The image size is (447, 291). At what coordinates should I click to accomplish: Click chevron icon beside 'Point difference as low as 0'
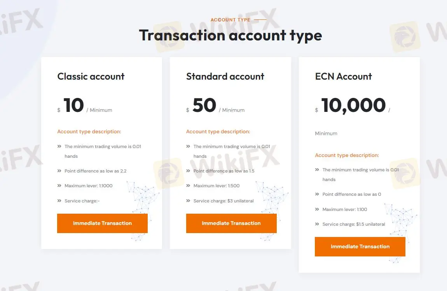[x=317, y=194]
